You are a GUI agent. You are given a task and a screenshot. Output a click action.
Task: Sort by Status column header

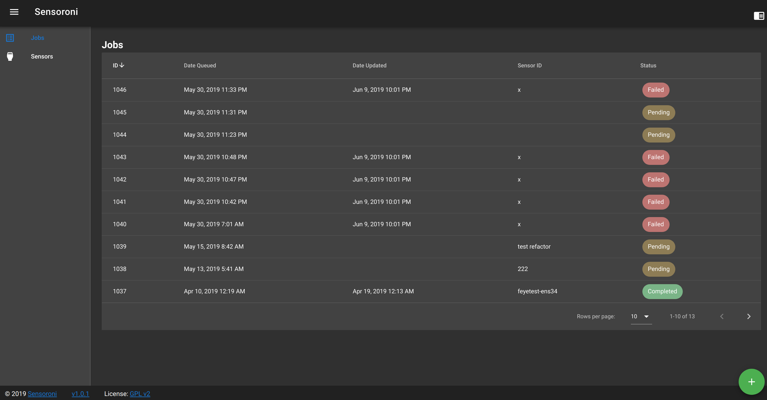pyautogui.click(x=648, y=65)
